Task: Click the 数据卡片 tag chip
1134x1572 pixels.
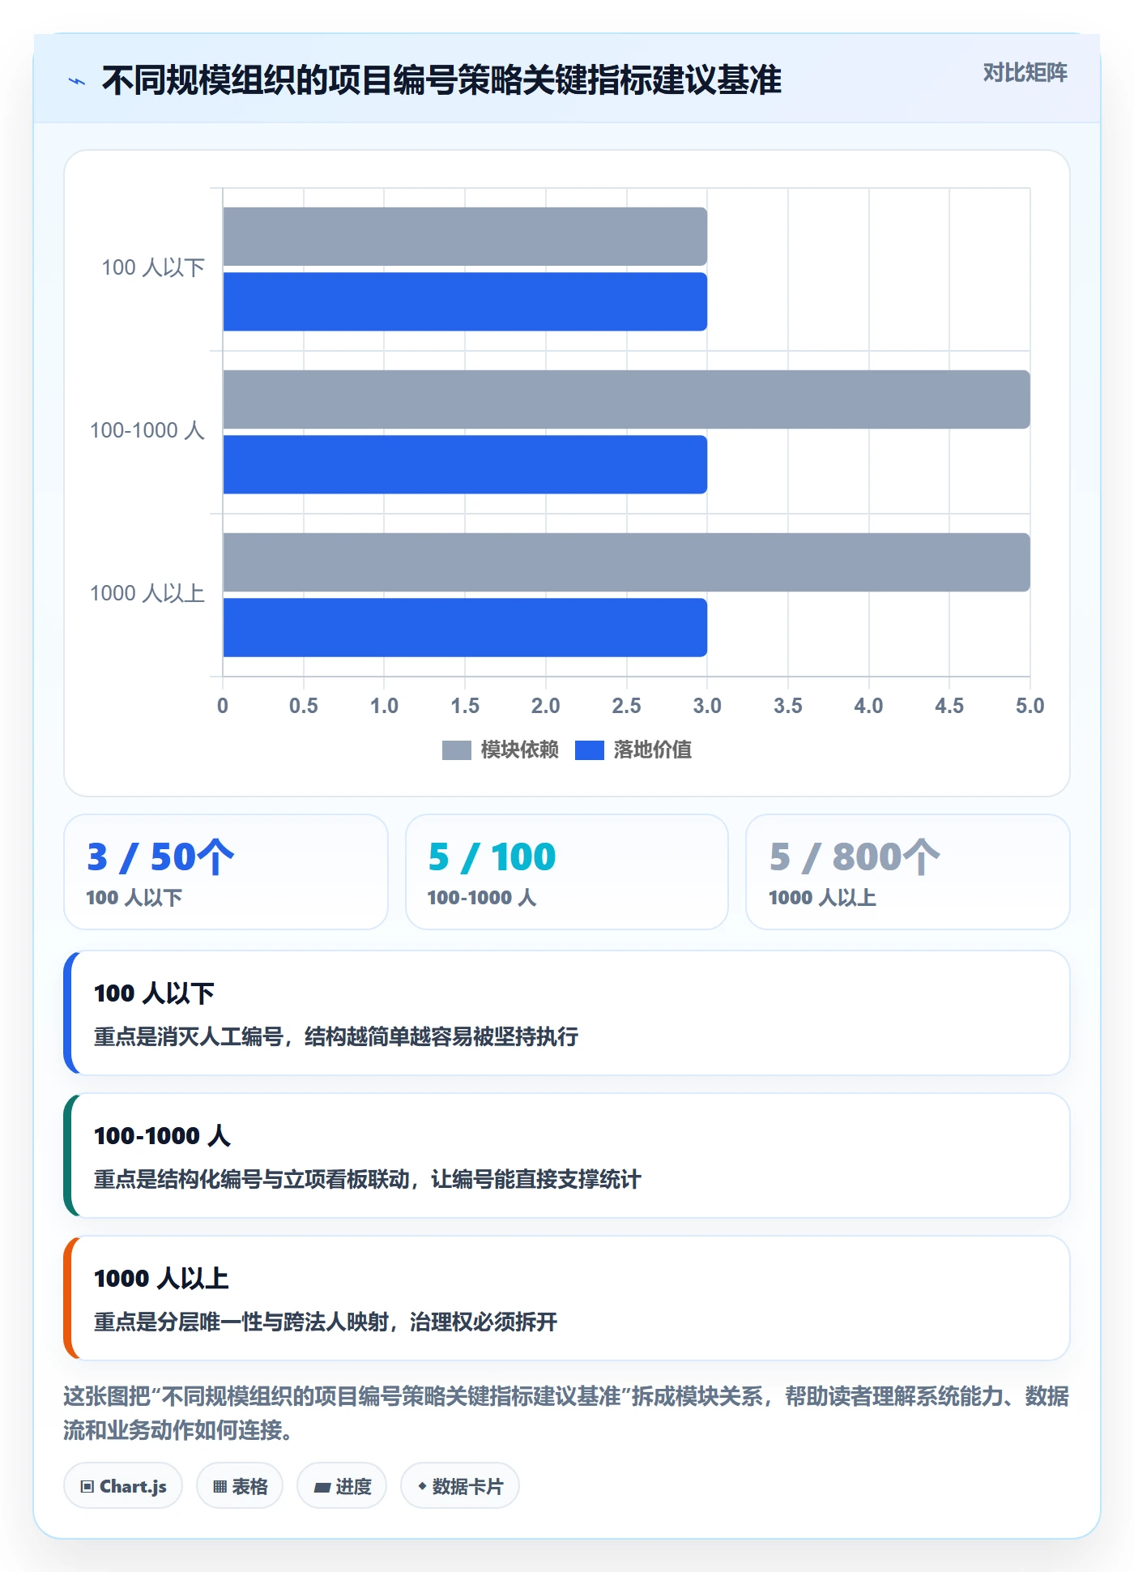Action: pyautogui.click(x=460, y=1485)
